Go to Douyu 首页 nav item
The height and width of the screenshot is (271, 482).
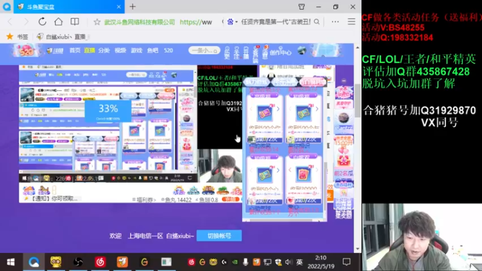[x=75, y=51]
